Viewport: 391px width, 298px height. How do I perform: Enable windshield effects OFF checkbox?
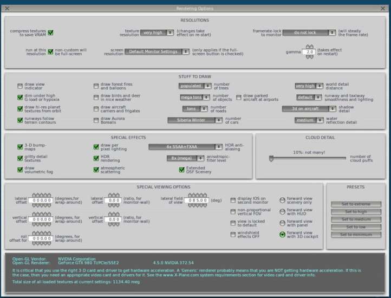click(x=233, y=235)
